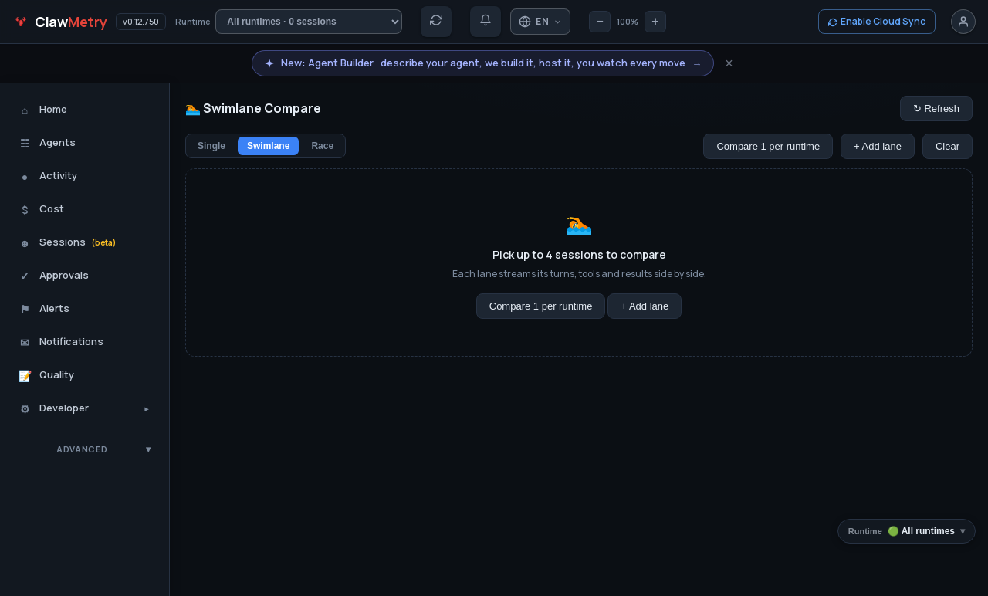Open the All runtimes sessions dropdown

pyautogui.click(x=309, y=22)
